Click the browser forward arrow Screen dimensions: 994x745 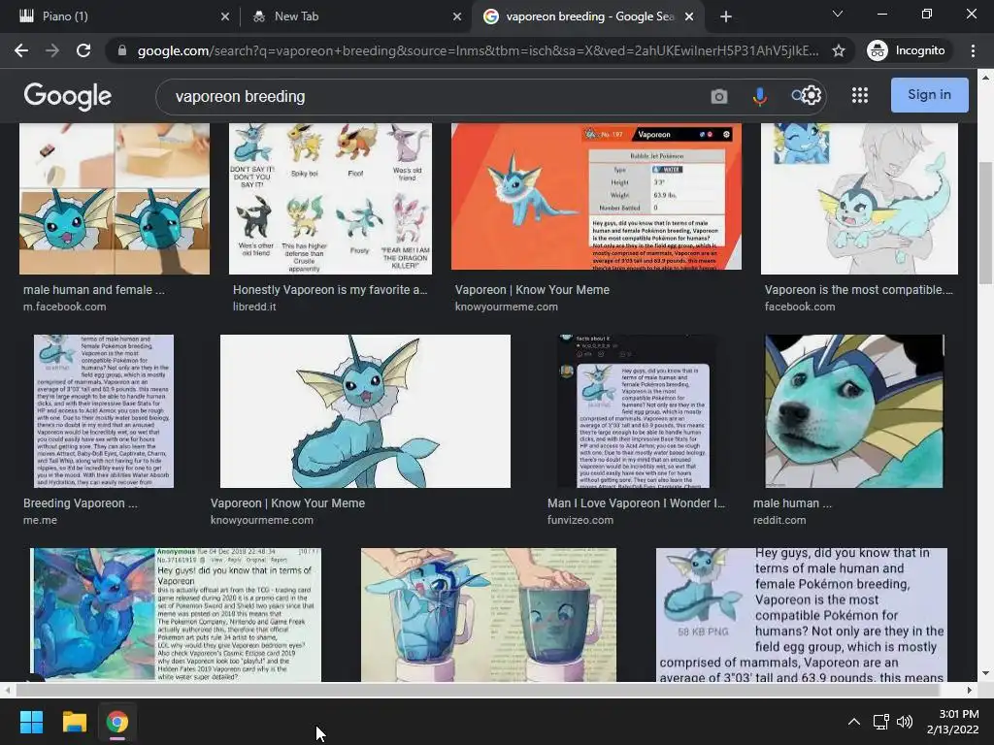point(52,50)
